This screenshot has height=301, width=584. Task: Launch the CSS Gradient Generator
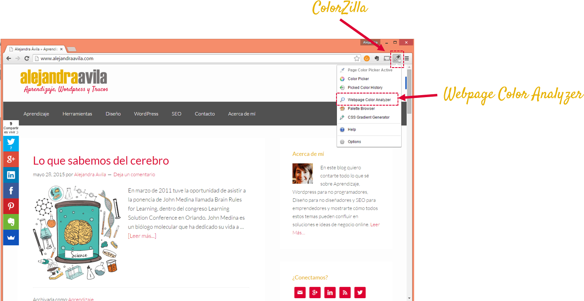point(369,117)
